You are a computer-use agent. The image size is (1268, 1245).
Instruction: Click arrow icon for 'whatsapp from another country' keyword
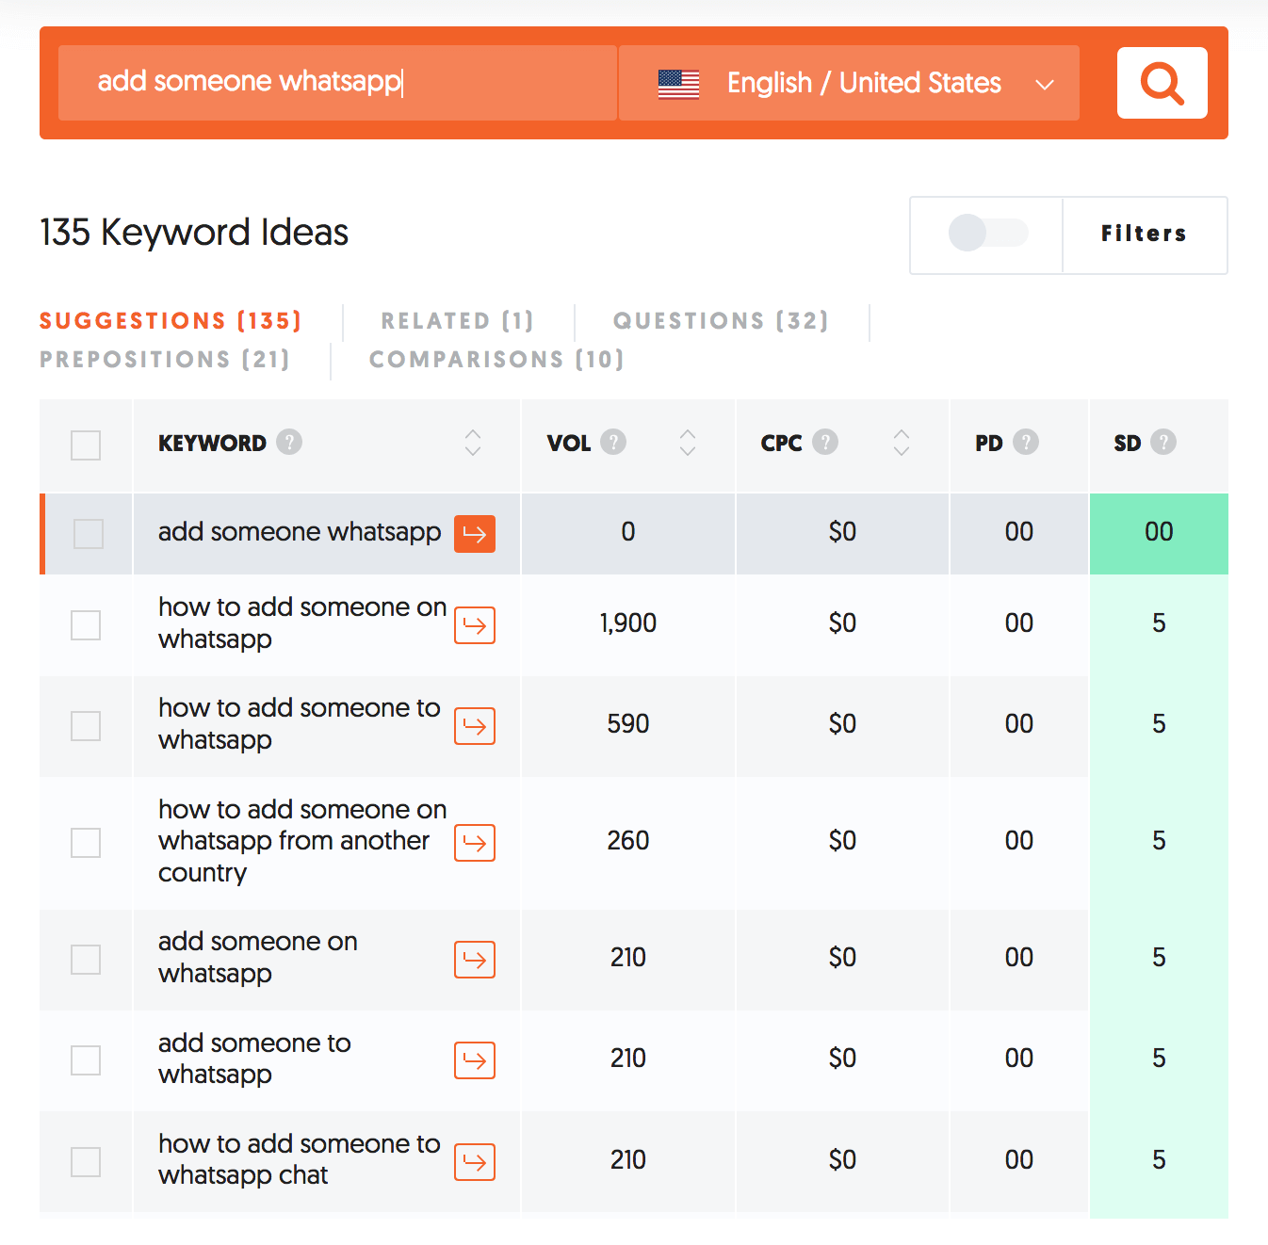[475, 843]
